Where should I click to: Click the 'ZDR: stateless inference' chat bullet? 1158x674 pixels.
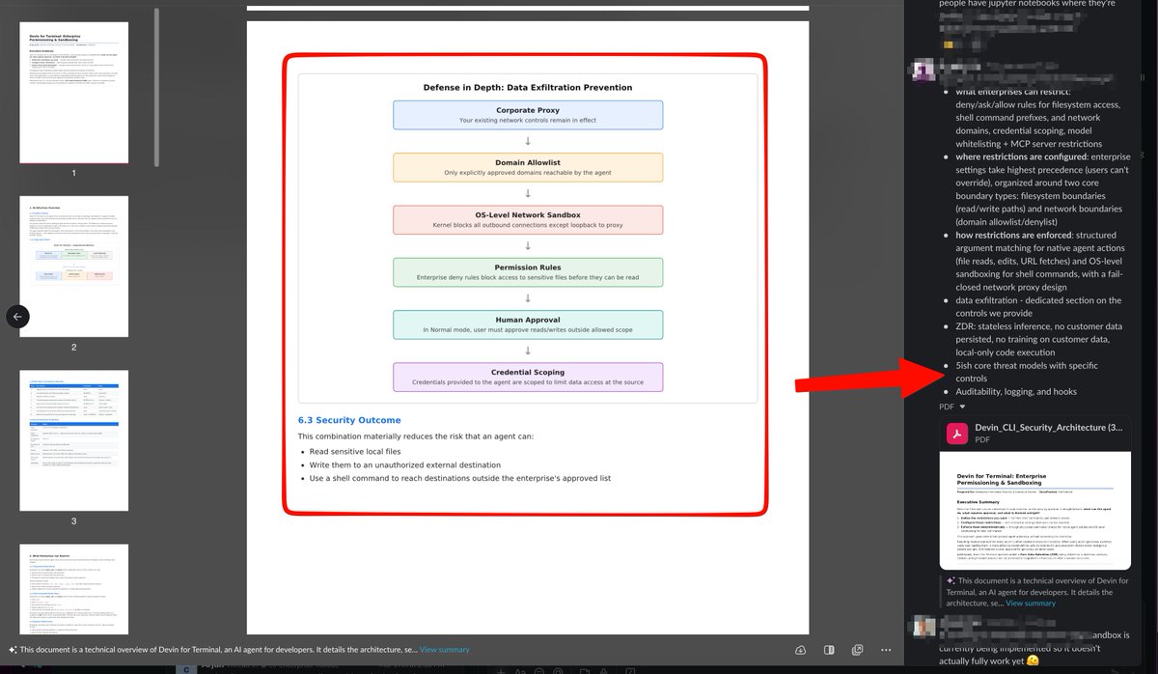pos(1038,339)
